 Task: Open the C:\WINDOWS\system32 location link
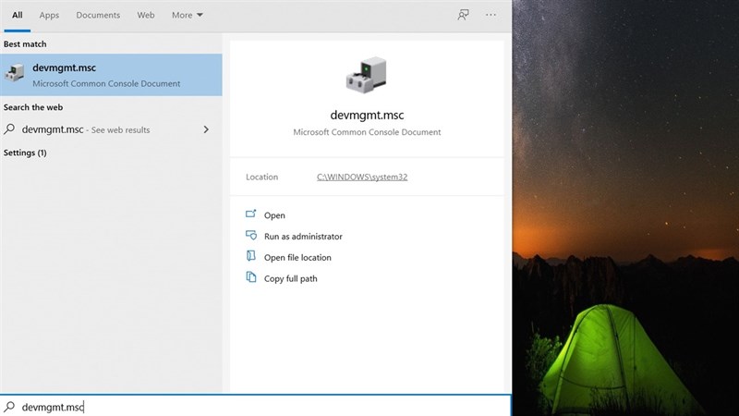pyautogui.click(x=361, y=177)
